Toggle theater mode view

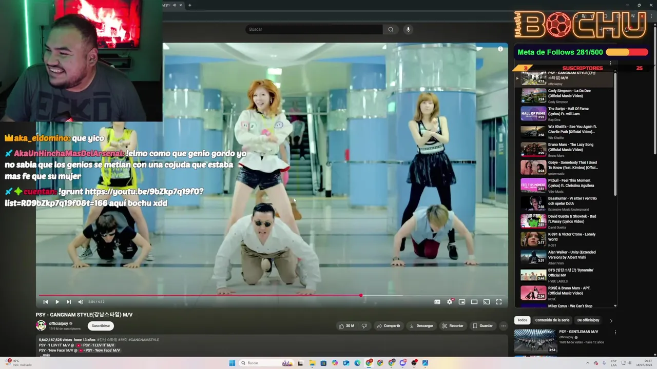pos(474,302)
